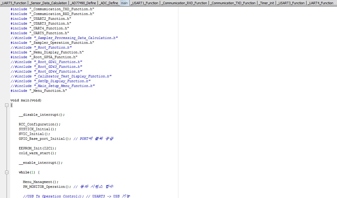The image size is (337, 198).
Task: Open the _Communication_RXD_Function tab
Action: tap(184, 3)
